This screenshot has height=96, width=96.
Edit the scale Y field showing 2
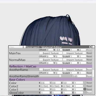pyautogui.click(x=83, y=50)
